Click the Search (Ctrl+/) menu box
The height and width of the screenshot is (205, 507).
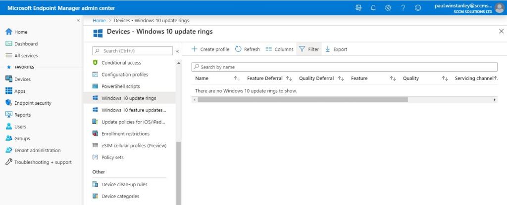[133, 51]
